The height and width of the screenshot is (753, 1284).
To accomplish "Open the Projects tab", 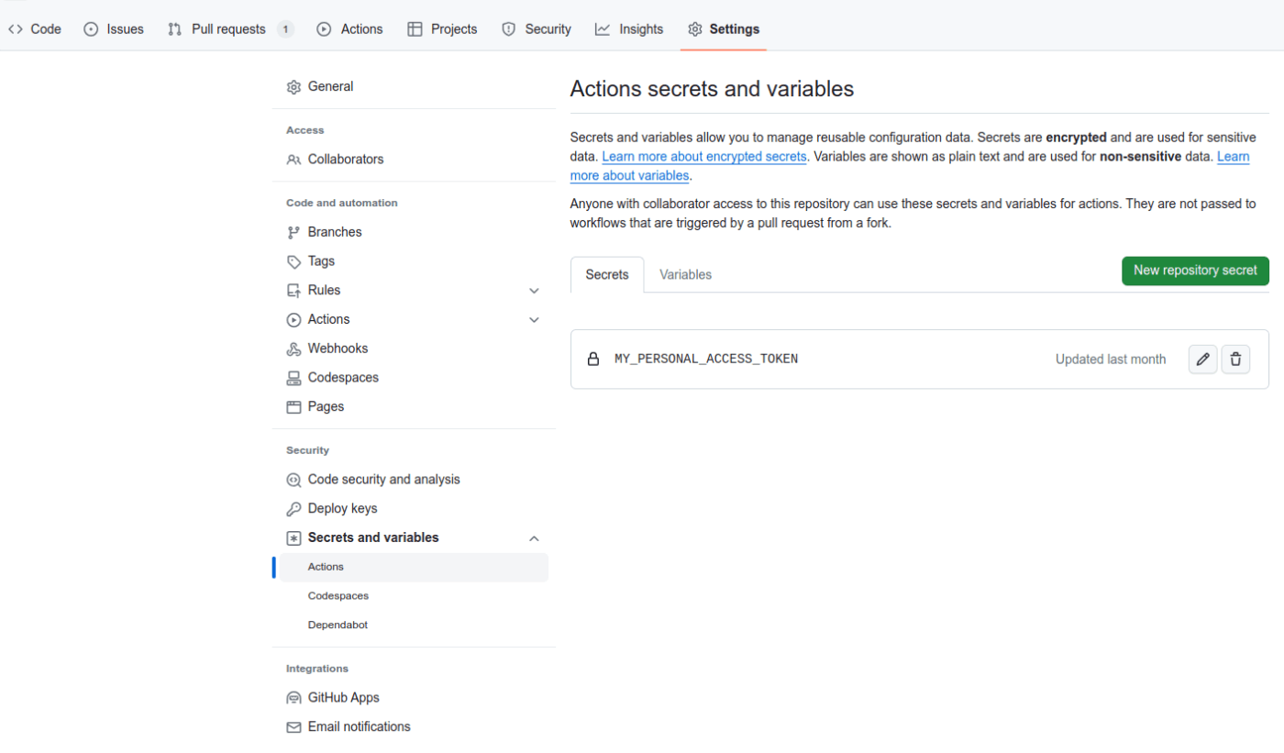I will click(x=442, y=29).
